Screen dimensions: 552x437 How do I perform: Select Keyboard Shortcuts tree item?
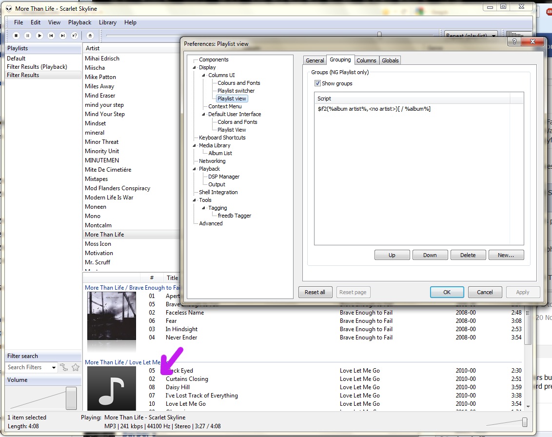tap(222, 138)
